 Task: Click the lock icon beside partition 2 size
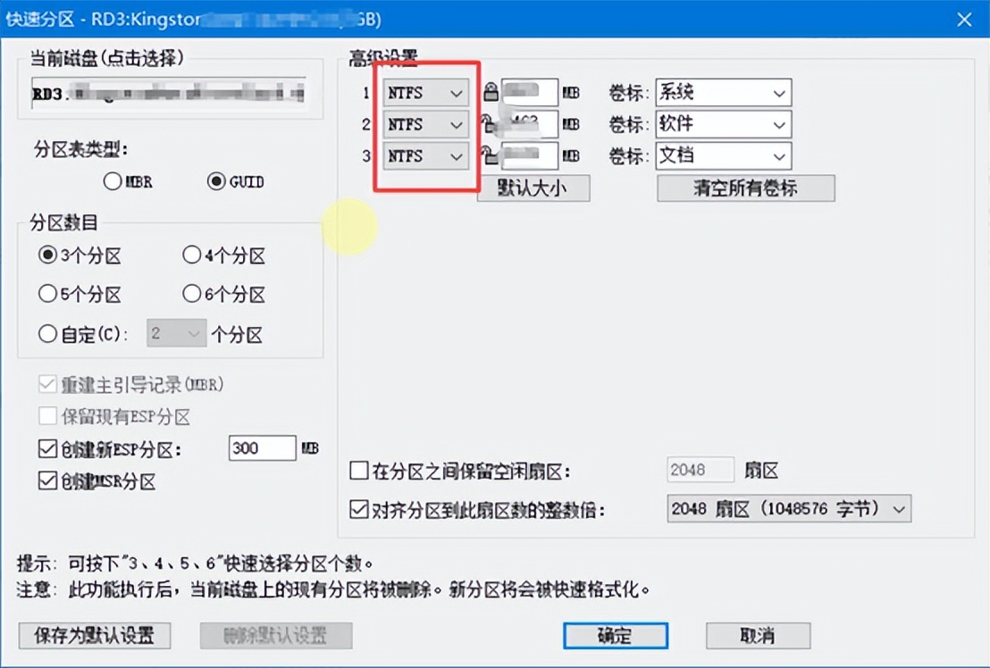[x=490, y=124]
